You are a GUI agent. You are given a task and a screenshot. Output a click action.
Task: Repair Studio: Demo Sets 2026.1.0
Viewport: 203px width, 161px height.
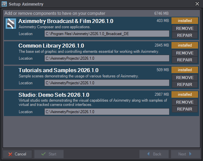point(185,109)
